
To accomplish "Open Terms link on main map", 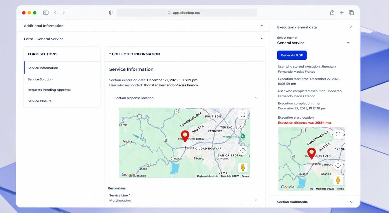I will (x=245, y=176).
